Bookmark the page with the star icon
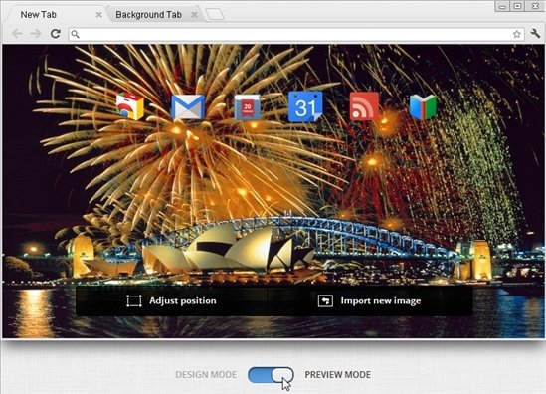Image resolution: width=546 pixels, height=394 pixels. (517, 34)
